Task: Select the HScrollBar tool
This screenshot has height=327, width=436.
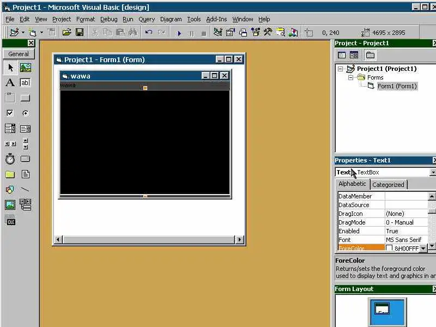Action: tap(10, 144)
